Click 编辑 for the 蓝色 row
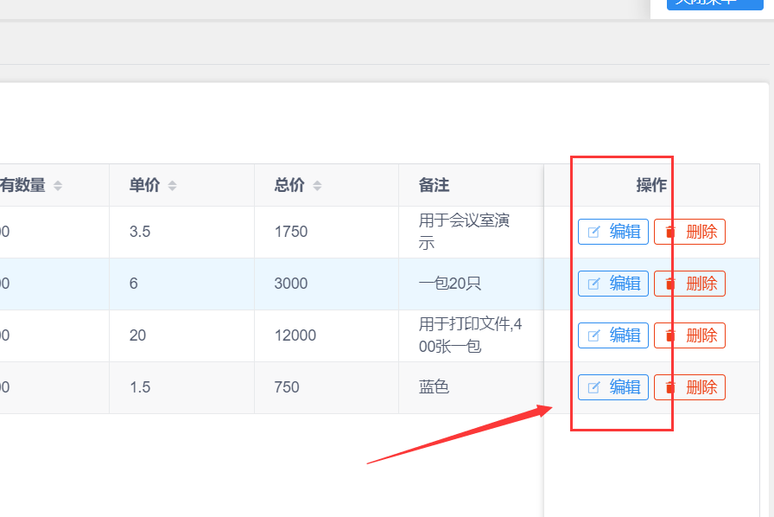Image resolution: width=774 pixels, height=517 pixels. tap(613, 387)
